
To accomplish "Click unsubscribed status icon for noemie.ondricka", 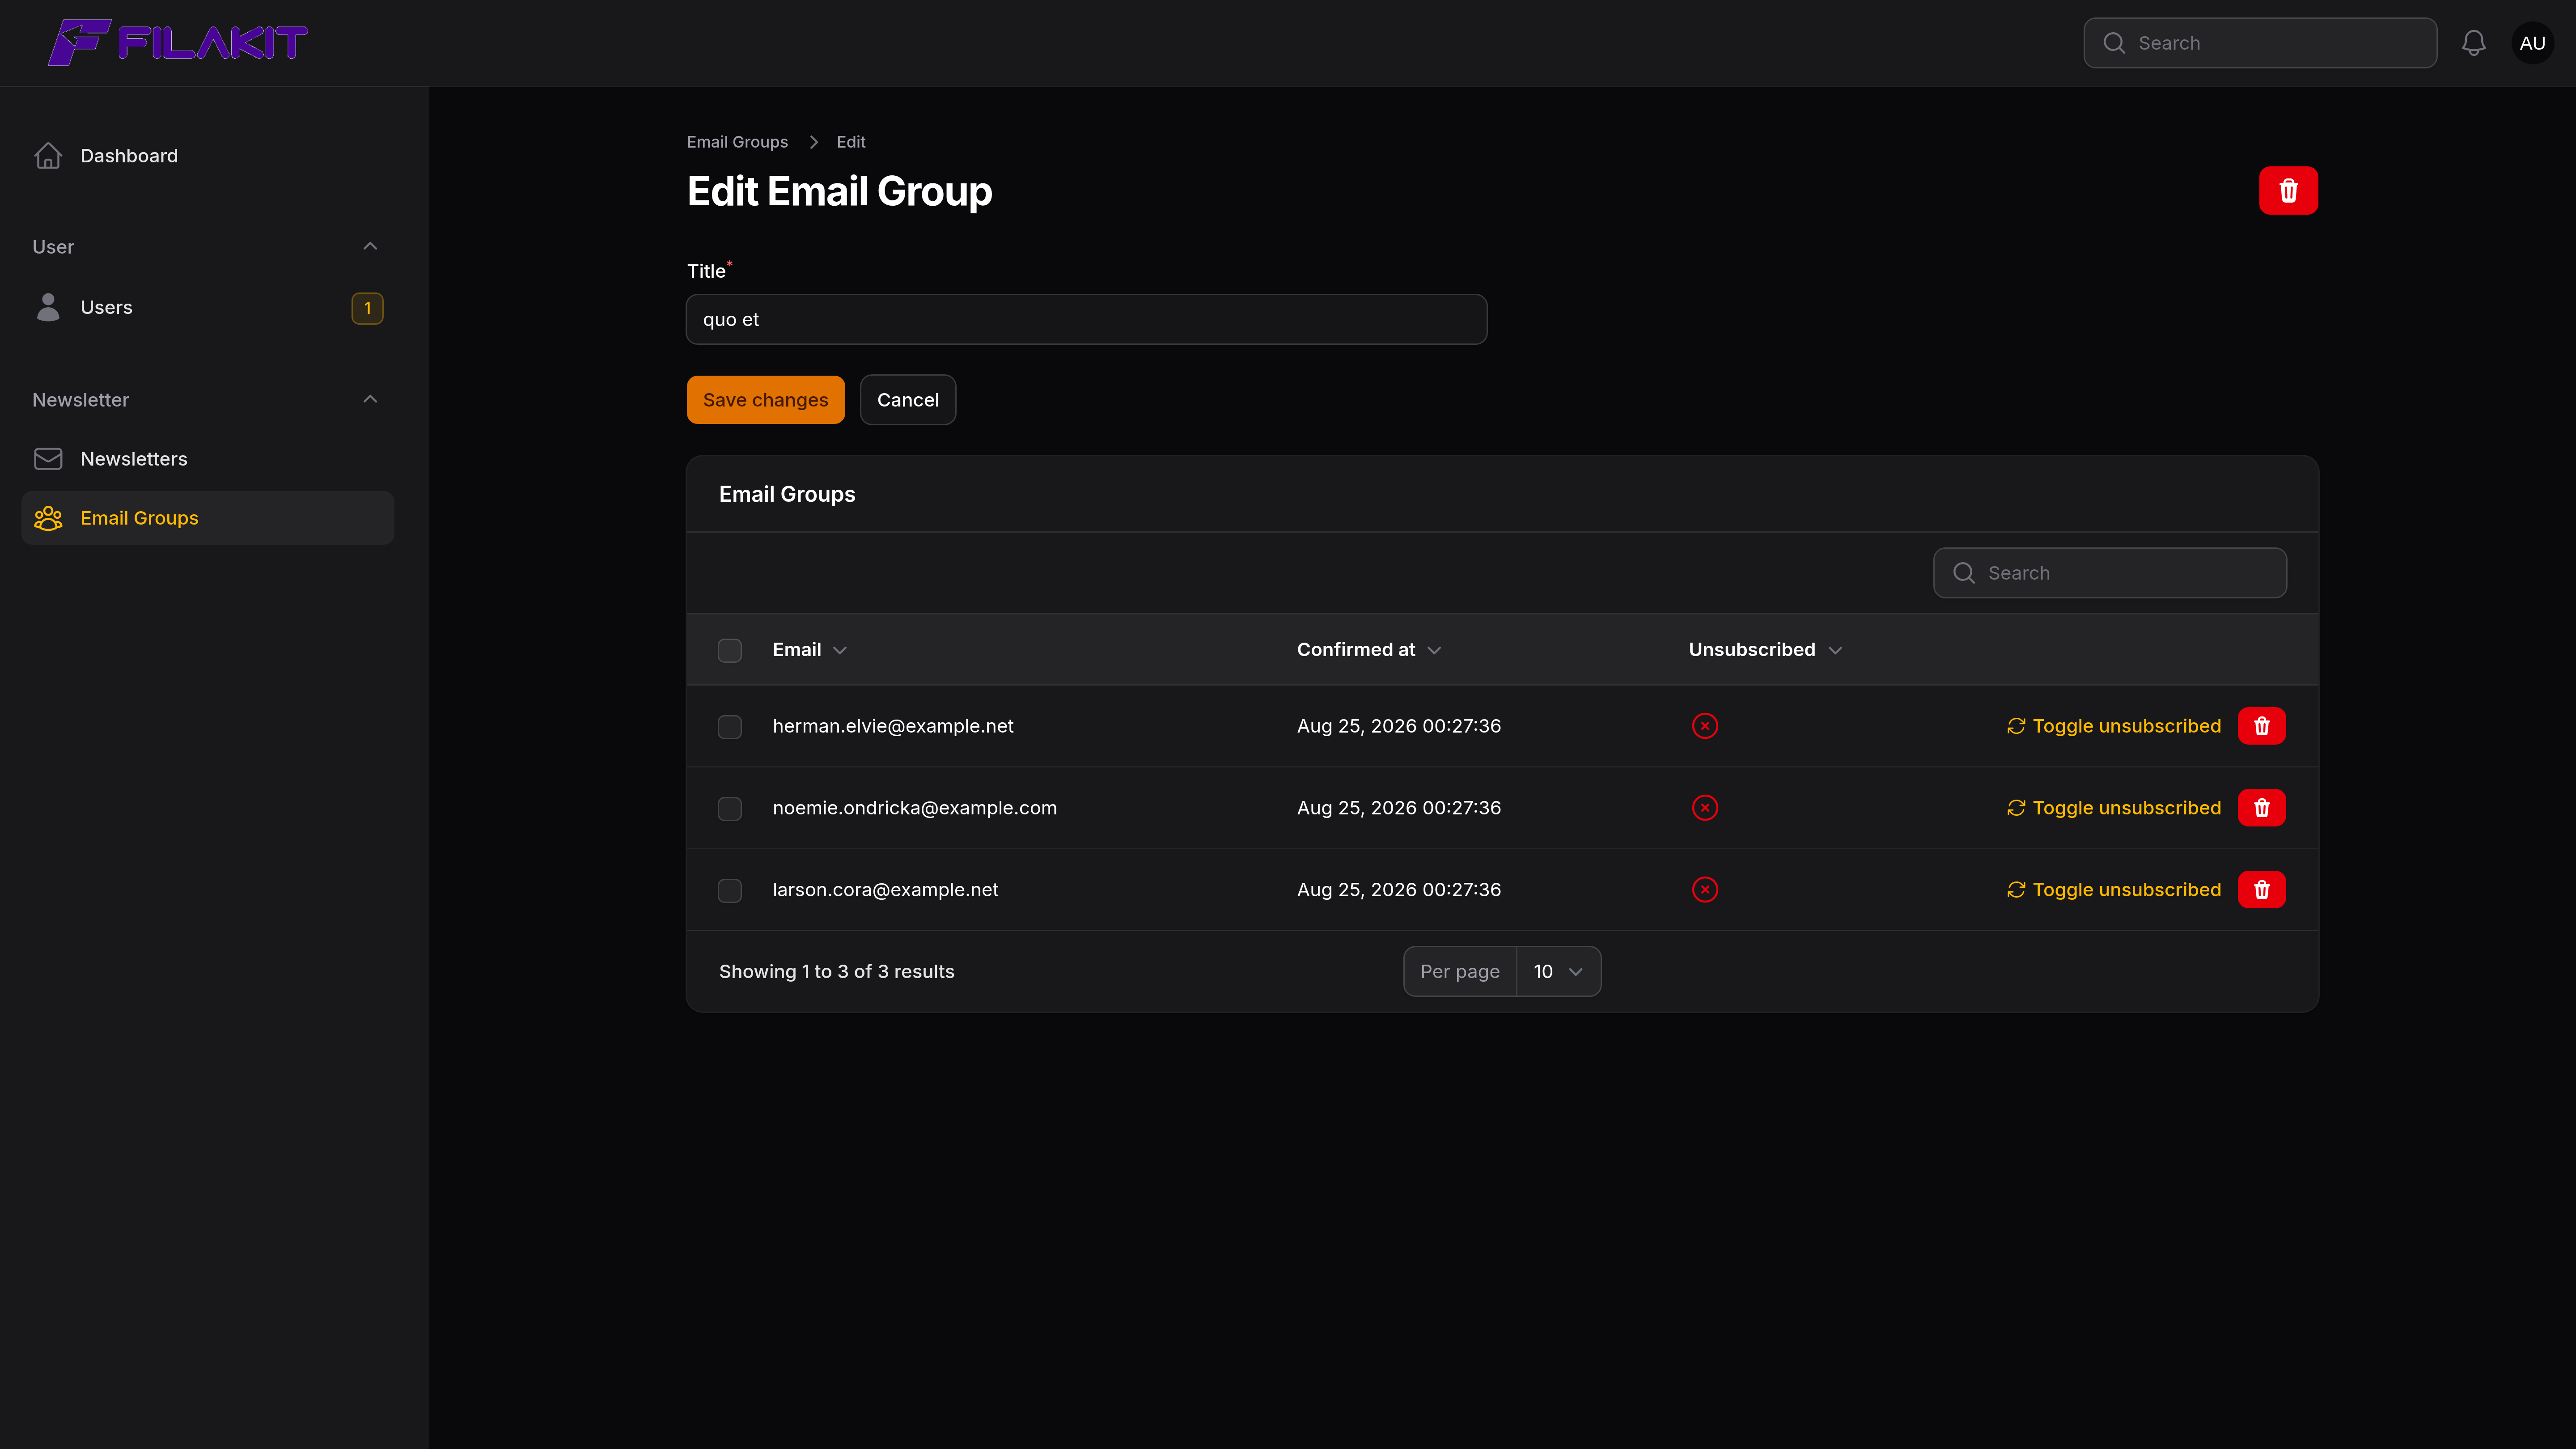I will tap(1705, 808).
